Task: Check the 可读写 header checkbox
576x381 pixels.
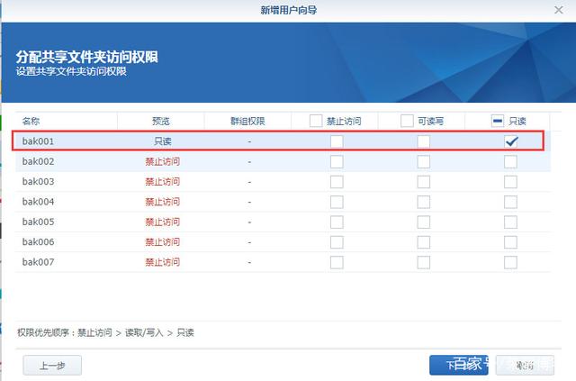Action: pos(407,121)
